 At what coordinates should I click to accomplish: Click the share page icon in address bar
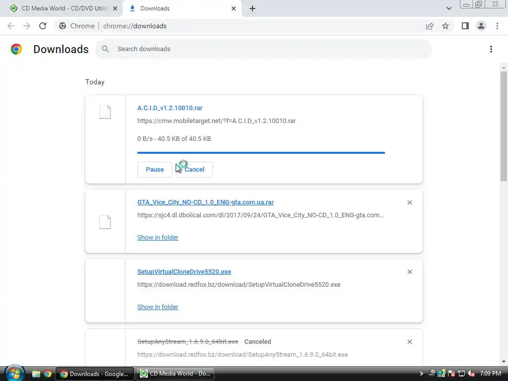pos(430,26)
